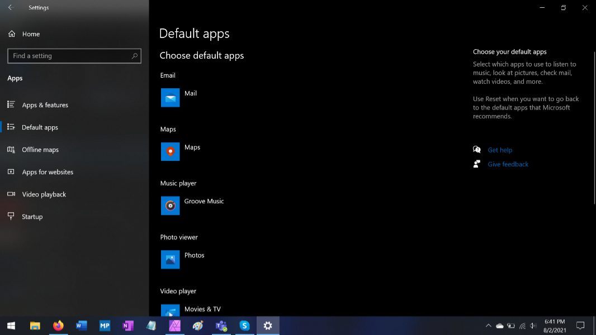Open the MP app on taskbar

click(x=105, y=326)
